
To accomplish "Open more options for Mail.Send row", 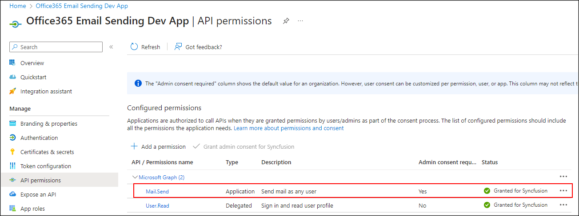I will (x=563, y=191).
